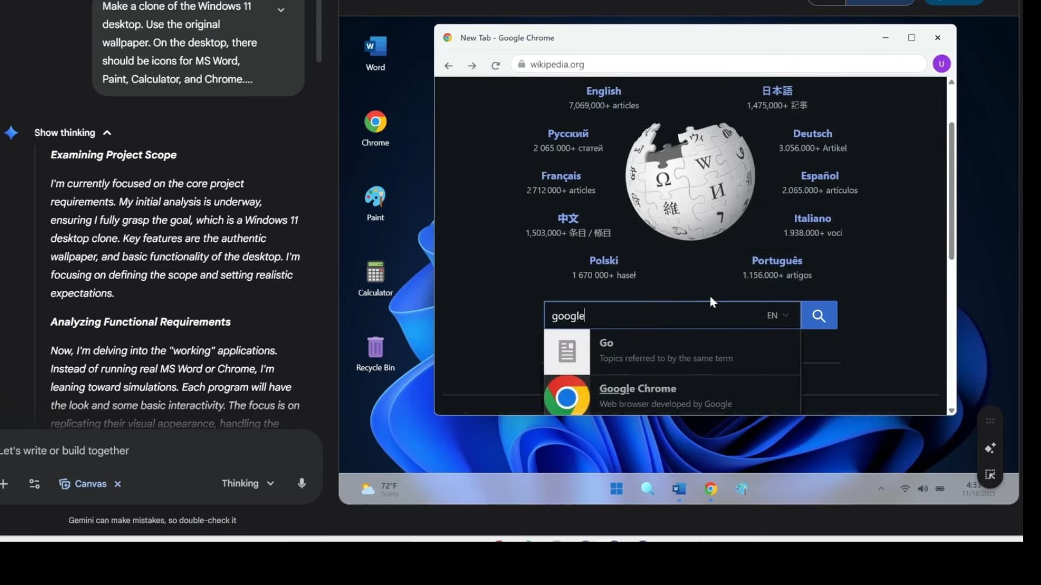Click the browser reload icon

point(496,66)
